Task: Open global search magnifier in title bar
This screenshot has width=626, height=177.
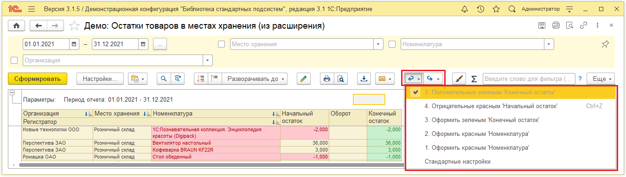Action: [x=512, y=9]
